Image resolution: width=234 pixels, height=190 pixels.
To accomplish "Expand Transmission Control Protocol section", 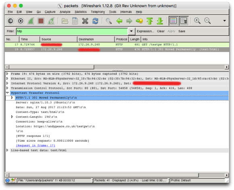I will click(x=7, y=88).
